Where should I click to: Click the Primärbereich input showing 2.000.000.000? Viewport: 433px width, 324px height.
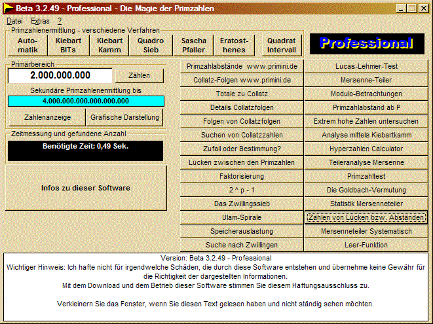pyautogui.click(x=60, y=75)
